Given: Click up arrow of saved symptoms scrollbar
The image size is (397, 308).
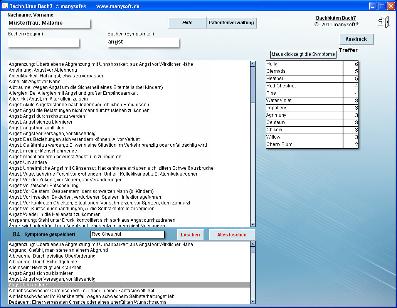Looking at the screenshot, I should point(253,244).
